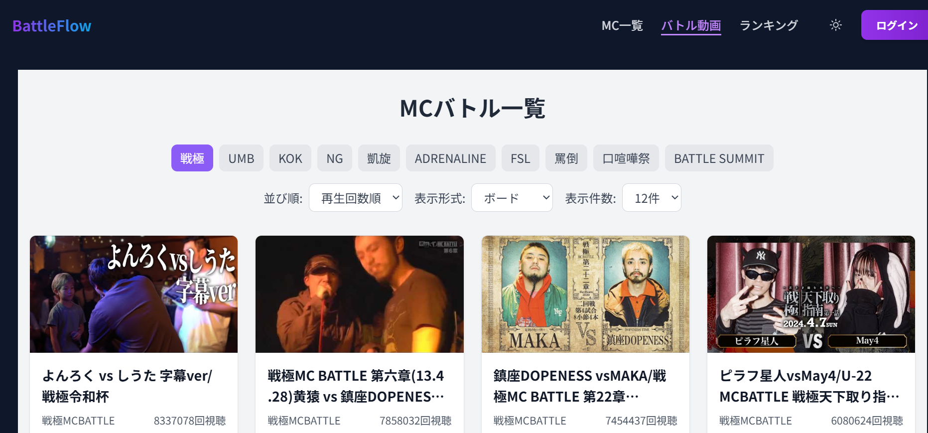
Task: Filter battles by BATTLE SUMMIT
Action: tap(719, 158)
